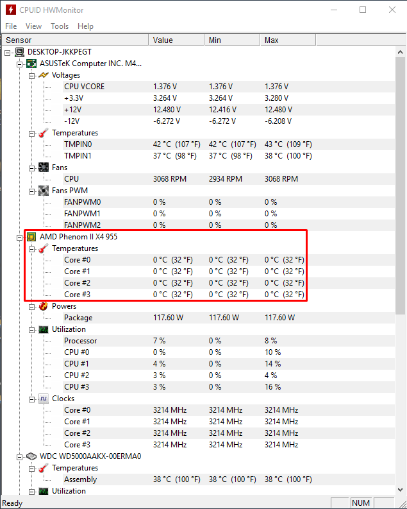Select the CPU VCORE row
Image resolution: width=407 pixels, height=509 pixels.
[84, 87]
